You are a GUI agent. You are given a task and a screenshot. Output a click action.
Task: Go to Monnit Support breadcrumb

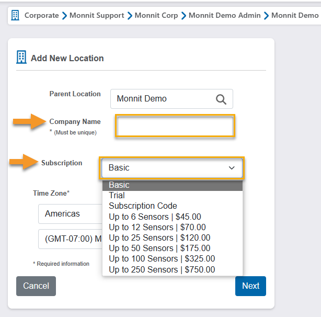coord(97,15)
